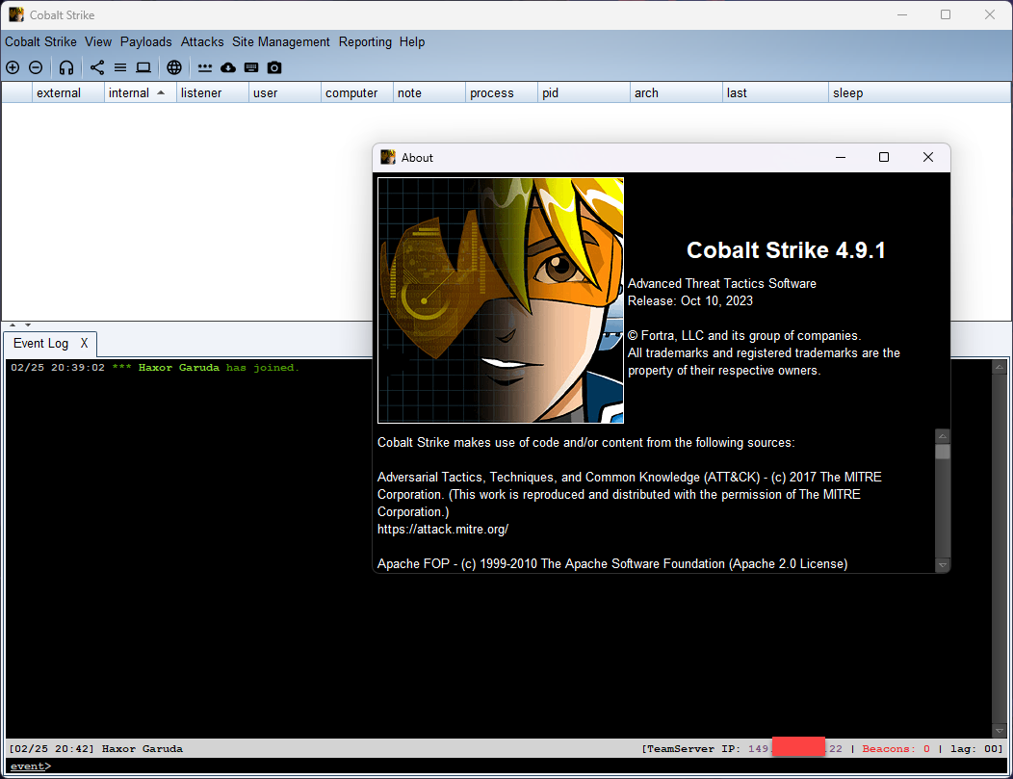
Task: Sort sessions by the process column
Action: click(502, 93)
